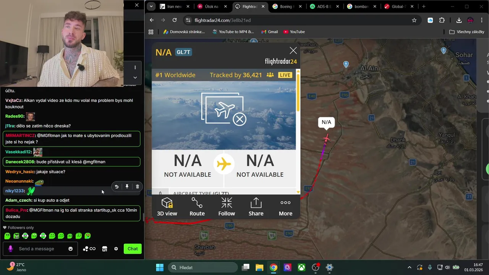This screenshot has width=489, height=275.
Task: Click Danecek2808 username in chat
Action: pyautogui.click(x=20, y=162)
